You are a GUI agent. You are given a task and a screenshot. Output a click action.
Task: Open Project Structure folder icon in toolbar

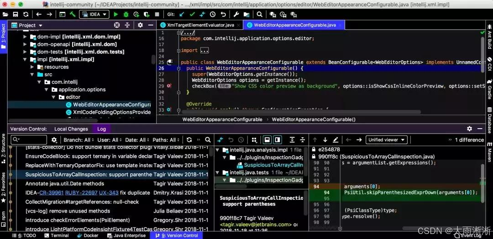point(246,15)
